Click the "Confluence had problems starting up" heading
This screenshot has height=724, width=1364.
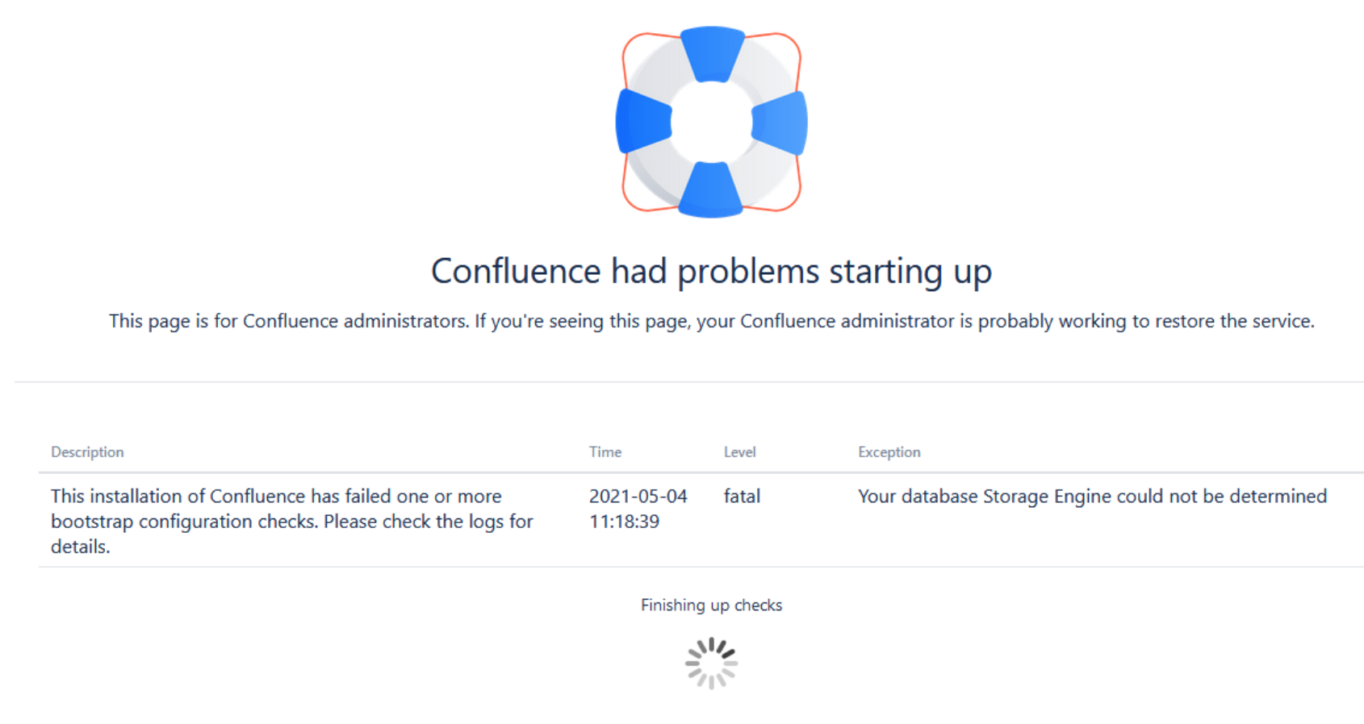pyautogui.click(x=711, y=271)
